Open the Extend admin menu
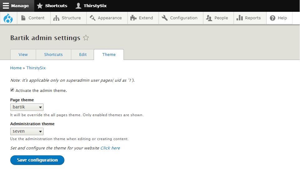 [x=143, y=18]
